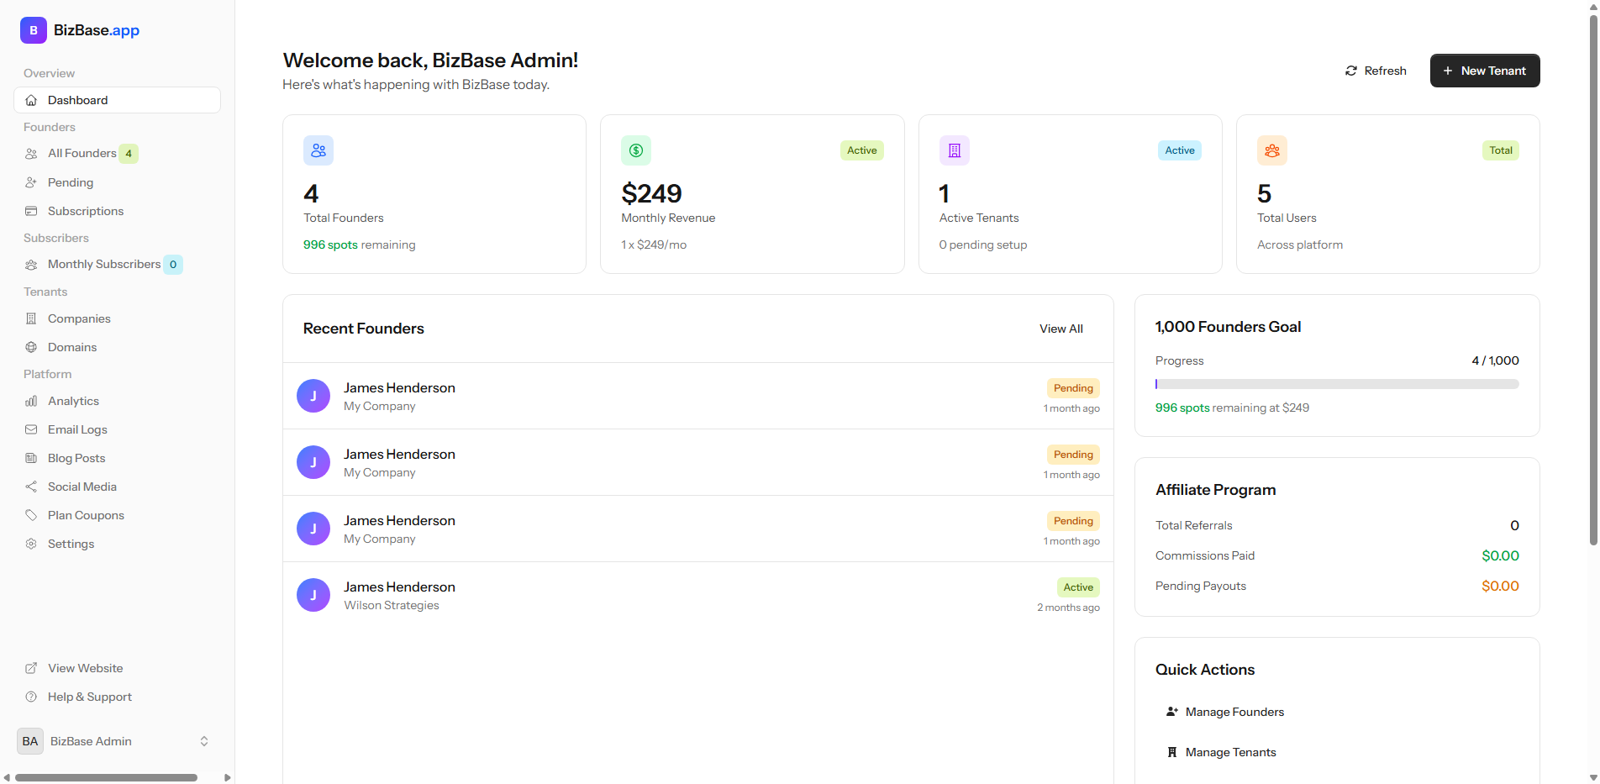Screen dimensions: 1600x784
Task: Select the Blog Posts icon
Action: (x=31, y=458)
